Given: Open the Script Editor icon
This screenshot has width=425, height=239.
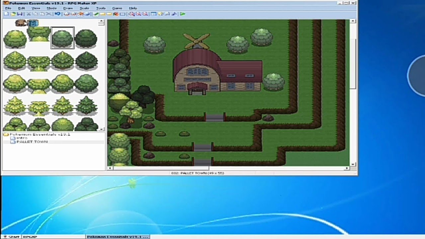Looking at the screenshot, I should (167, 14).
